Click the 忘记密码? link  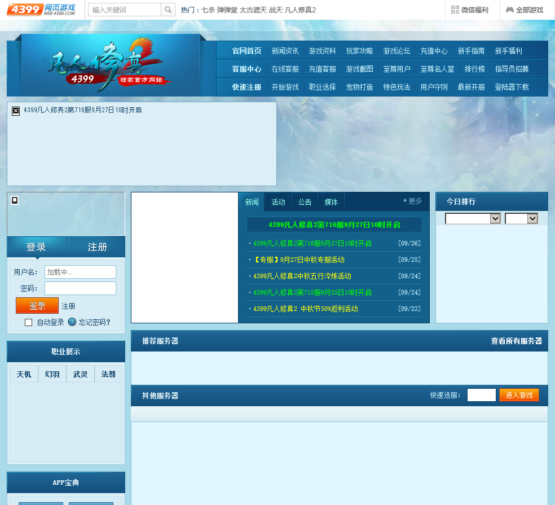pos(95,322)
